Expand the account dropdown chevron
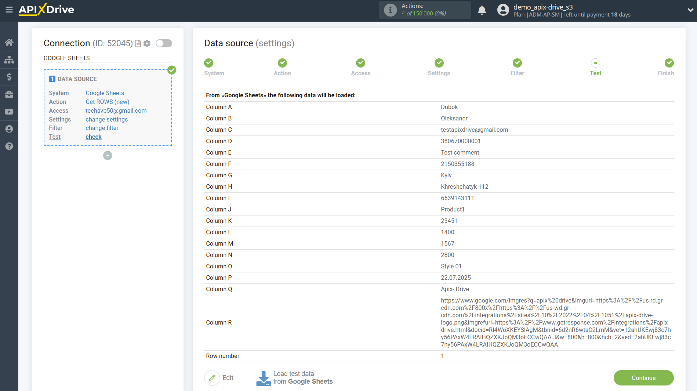Image resolution: width=697 pixels, height=391 pixels. pyautogui.click(x=690, y=10)
